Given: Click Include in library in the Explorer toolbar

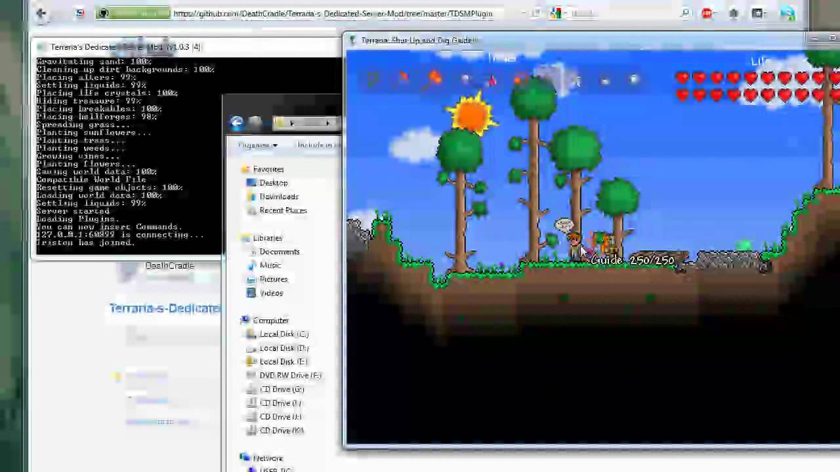Looking at the screenshot, I should pyautogui.click(x=318, y=146).
